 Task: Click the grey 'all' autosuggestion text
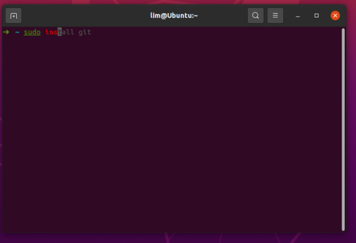pyautogui.click(x=68, y=32)
